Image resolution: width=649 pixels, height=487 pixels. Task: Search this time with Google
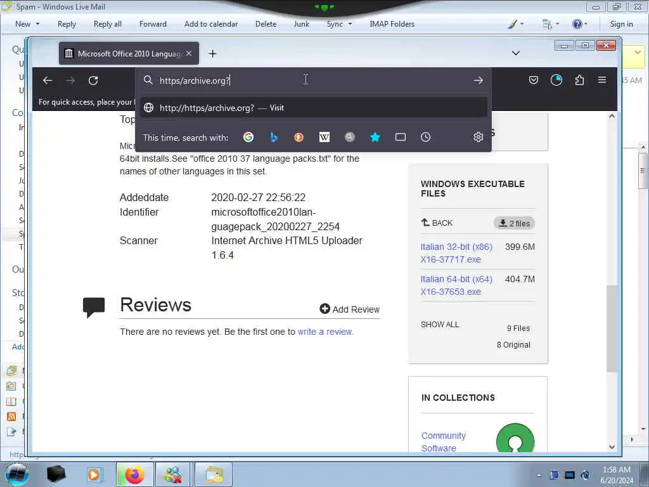point(248,137)
